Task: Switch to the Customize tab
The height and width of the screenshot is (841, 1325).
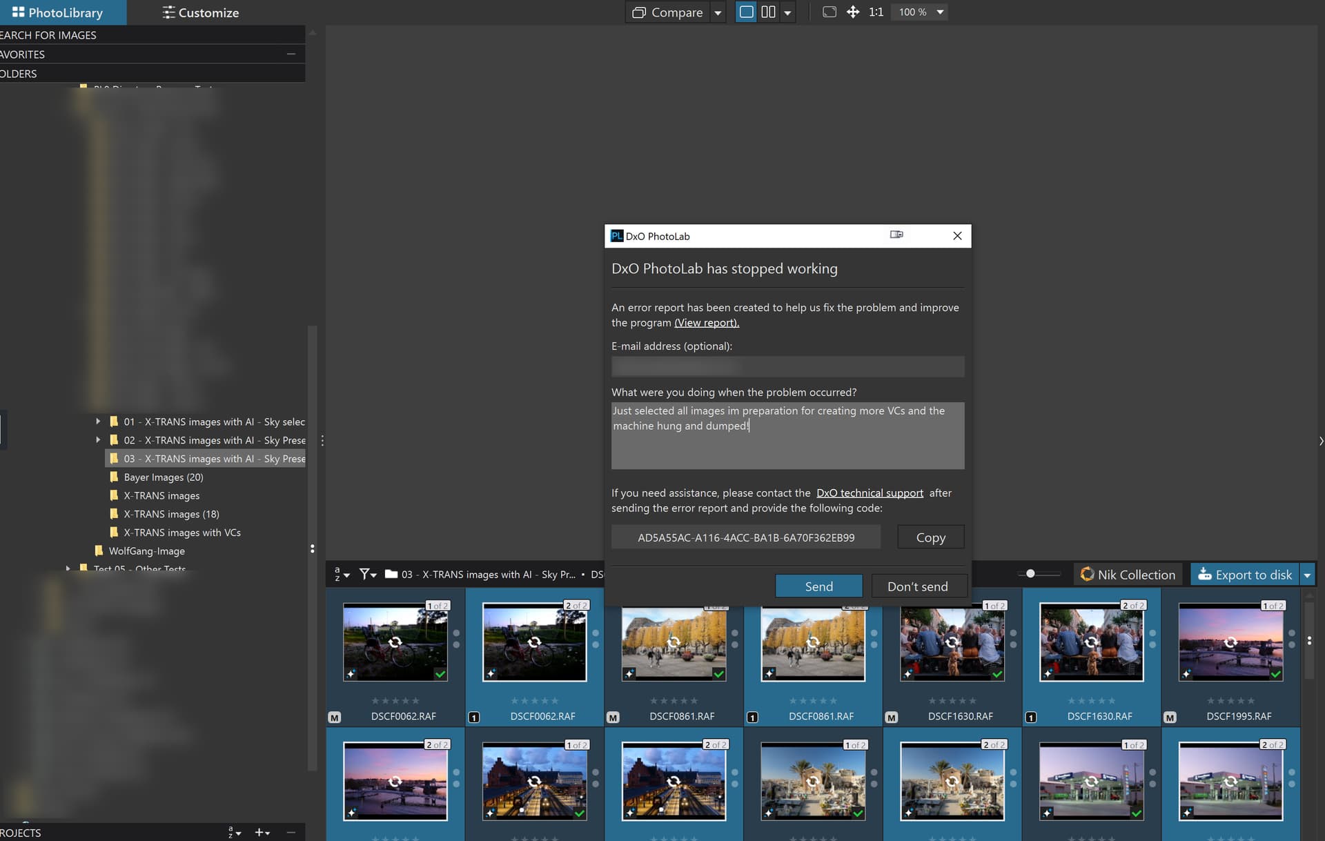Action: [201, 12]
